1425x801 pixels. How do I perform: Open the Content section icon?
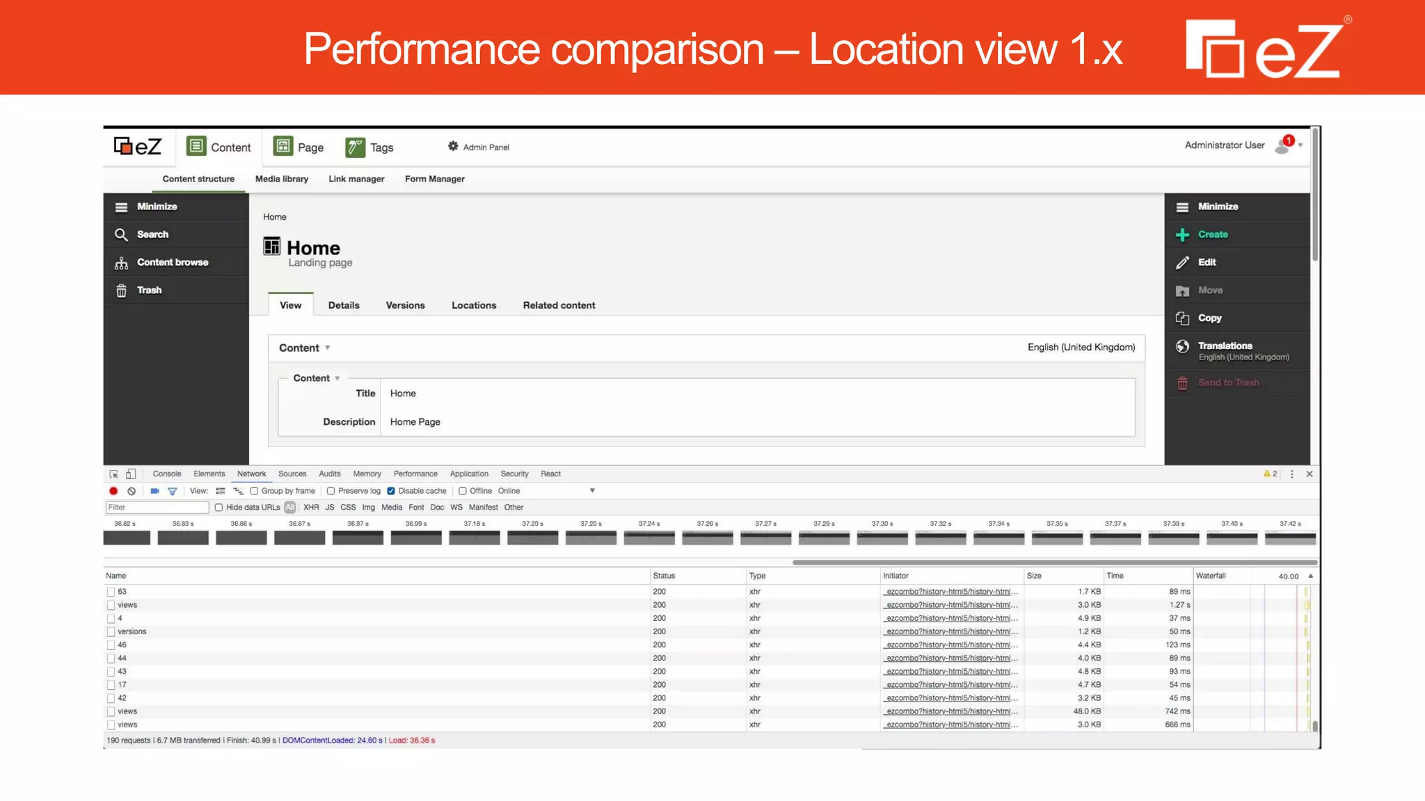coord(196,146)
